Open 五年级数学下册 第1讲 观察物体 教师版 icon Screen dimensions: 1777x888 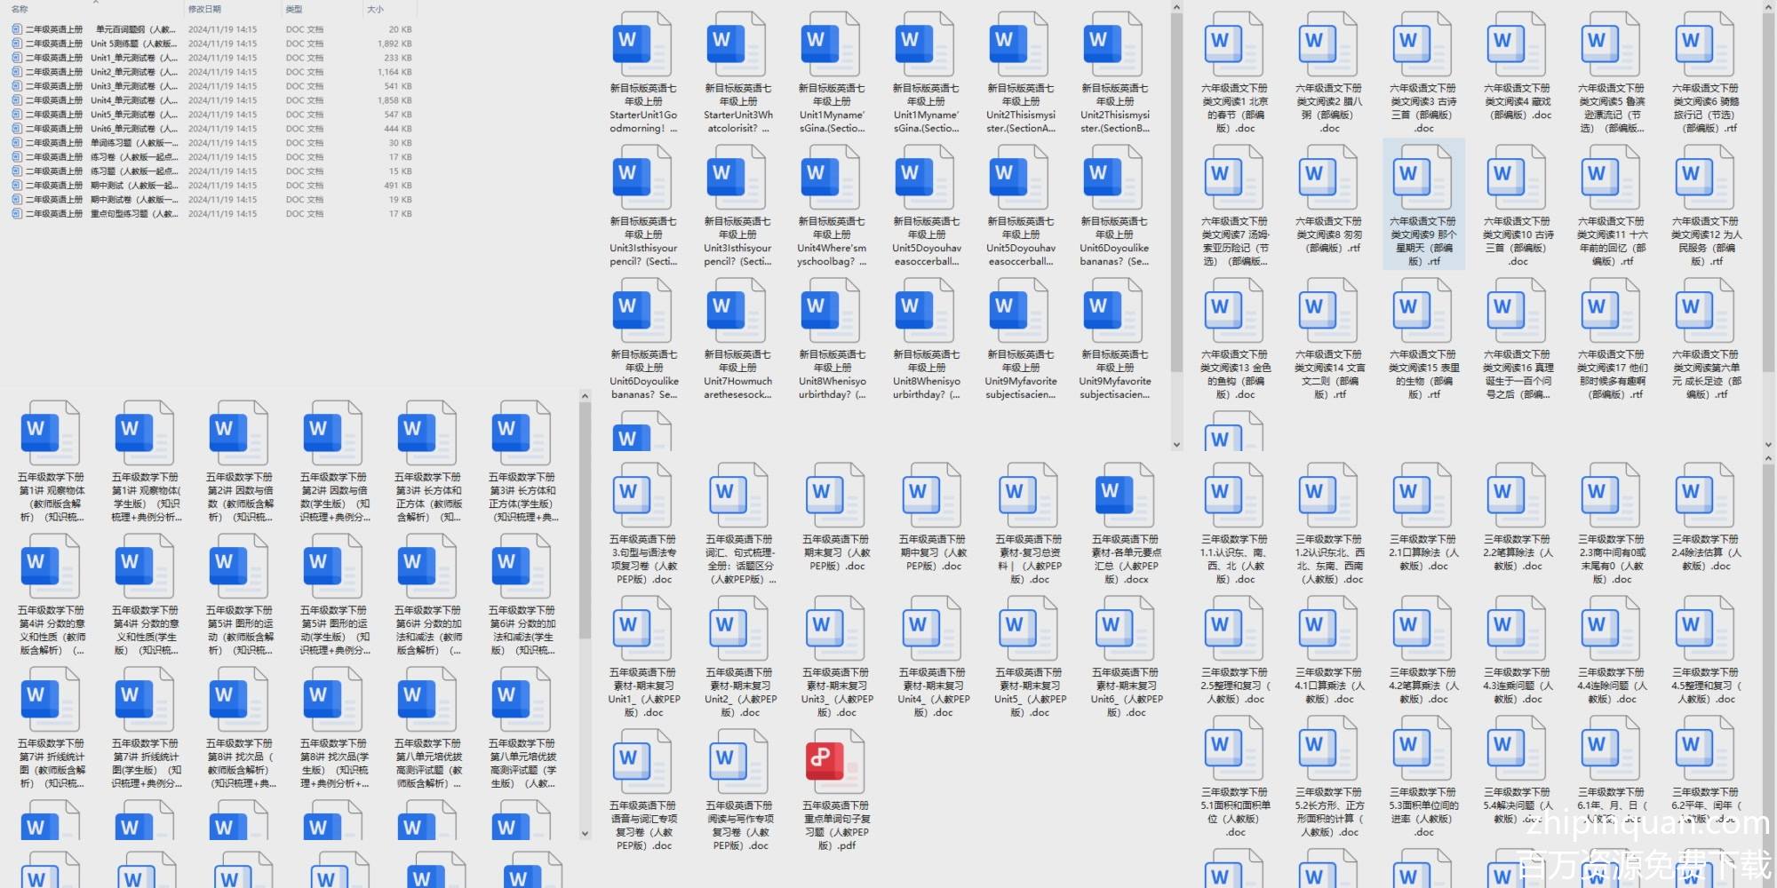(x=50, y=431)
